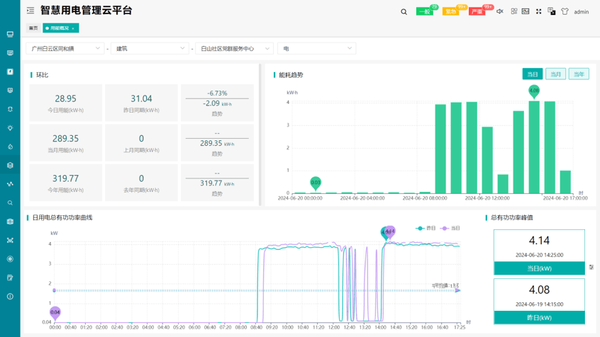Viewport: 600px width, 337px height.
Task: Select the 当日 trend tab
Action: point(533,74)
